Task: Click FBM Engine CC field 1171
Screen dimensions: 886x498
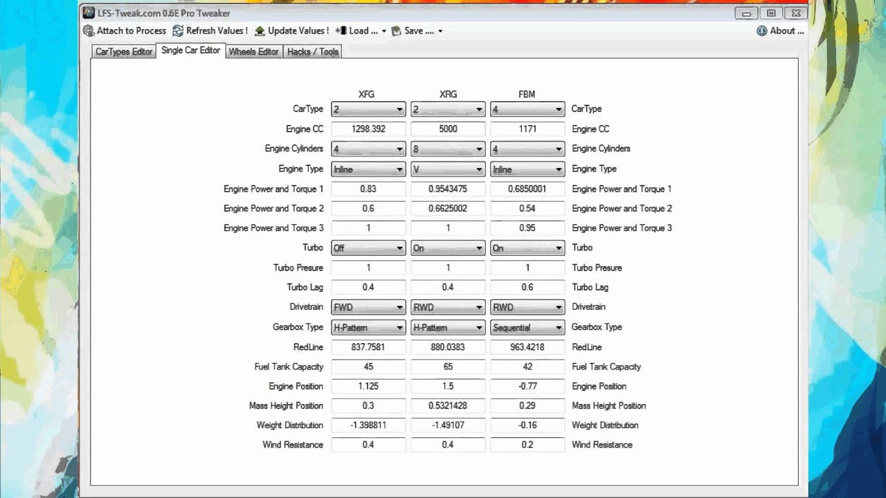Action: click(527, 129)
